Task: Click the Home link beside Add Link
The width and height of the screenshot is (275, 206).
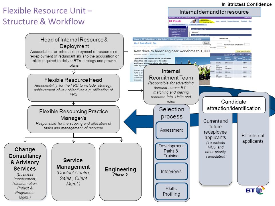Action: coord(217,21)
